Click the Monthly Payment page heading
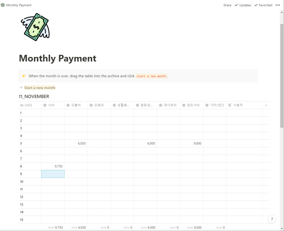Image resolution: width=284 pixels, height=231 pixels. pos(58,58)
